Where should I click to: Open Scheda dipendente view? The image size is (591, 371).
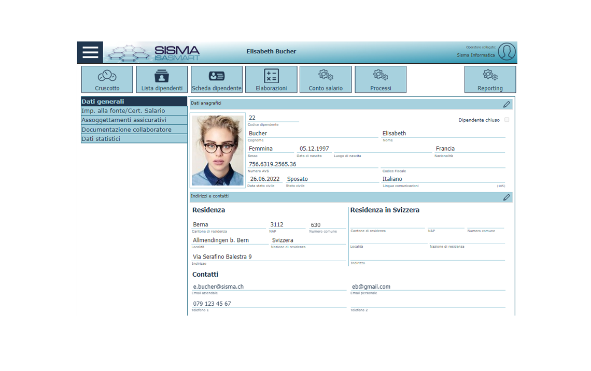(x=217, y=79)
